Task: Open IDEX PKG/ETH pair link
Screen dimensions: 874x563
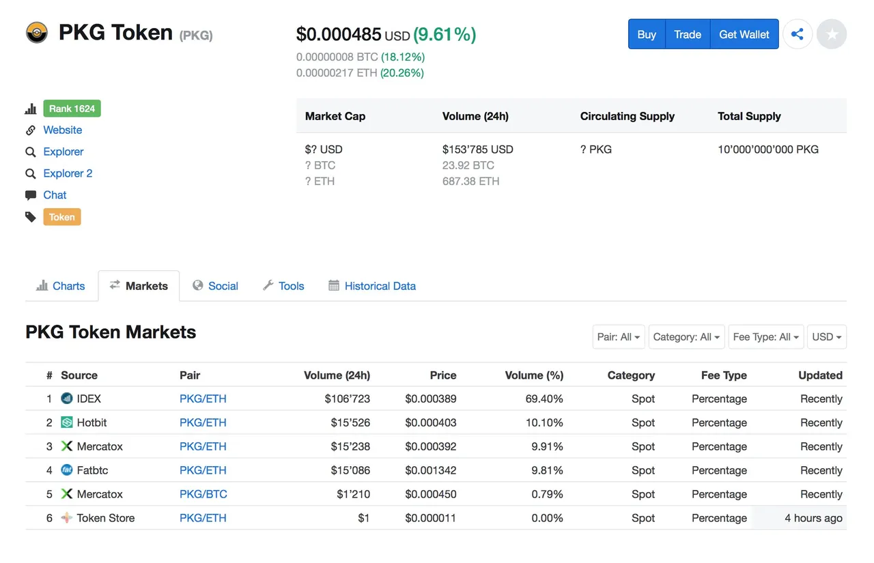Action: (203, 399)
